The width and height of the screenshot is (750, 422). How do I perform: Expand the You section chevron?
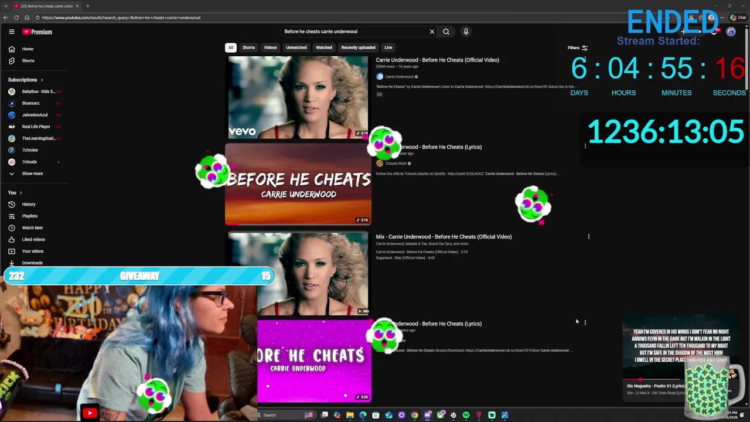[21, 193]
